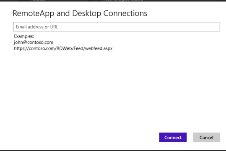This screenshot has width=226, height=151.
Task: Click the placeholder text Email address or URL
Action: click(37, 27)
